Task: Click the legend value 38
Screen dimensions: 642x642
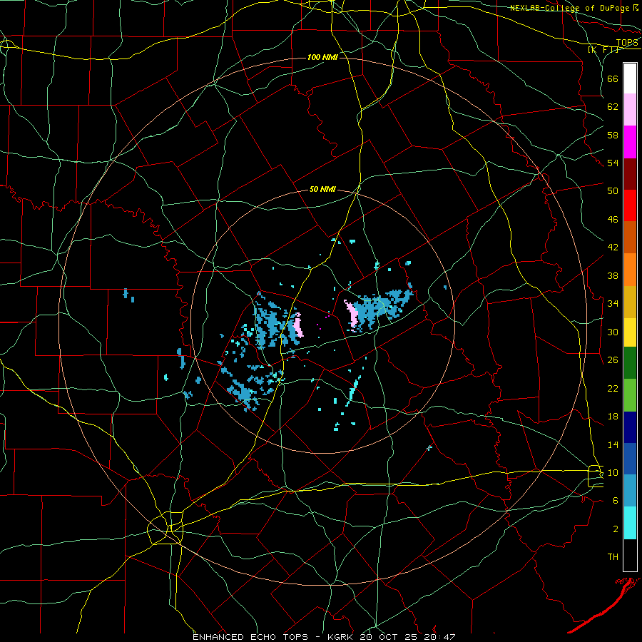Action: click(x=613, y=275)
